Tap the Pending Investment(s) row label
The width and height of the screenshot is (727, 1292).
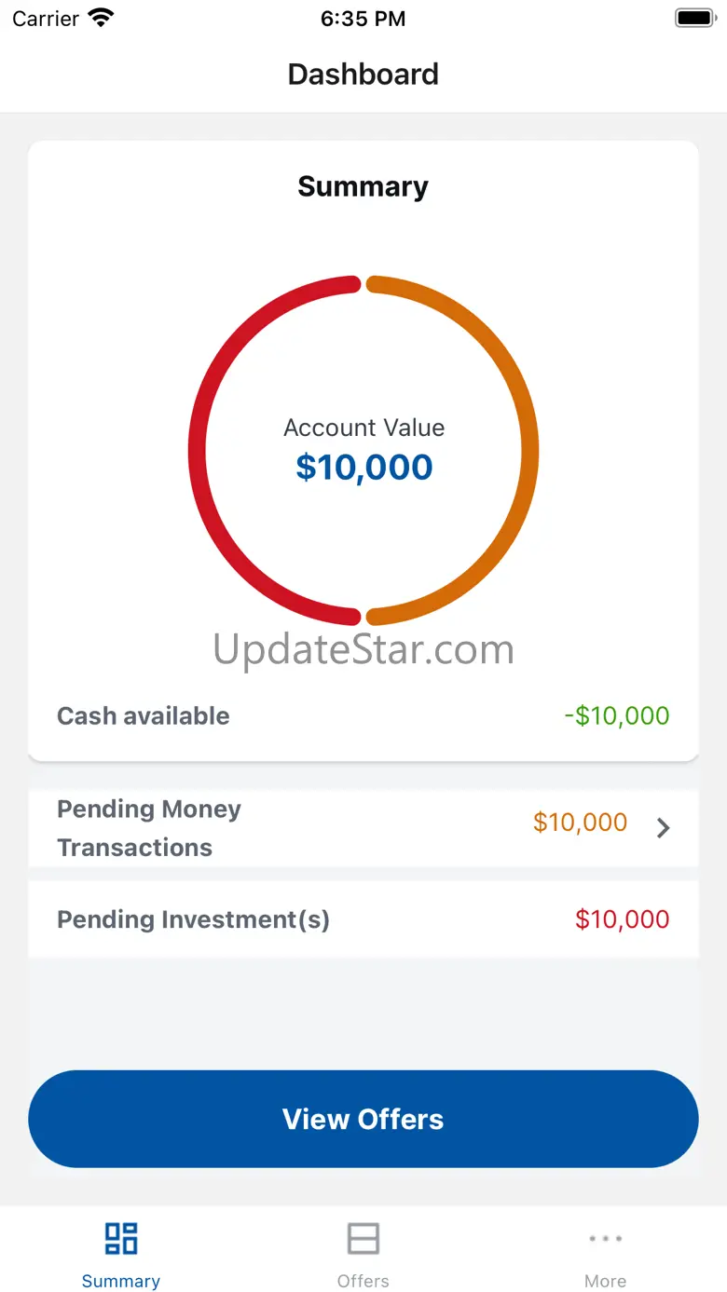(194, 919)
